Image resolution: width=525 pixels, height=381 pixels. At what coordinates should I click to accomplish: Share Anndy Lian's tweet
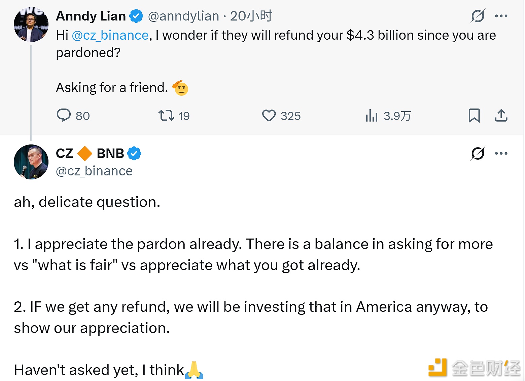501,116
